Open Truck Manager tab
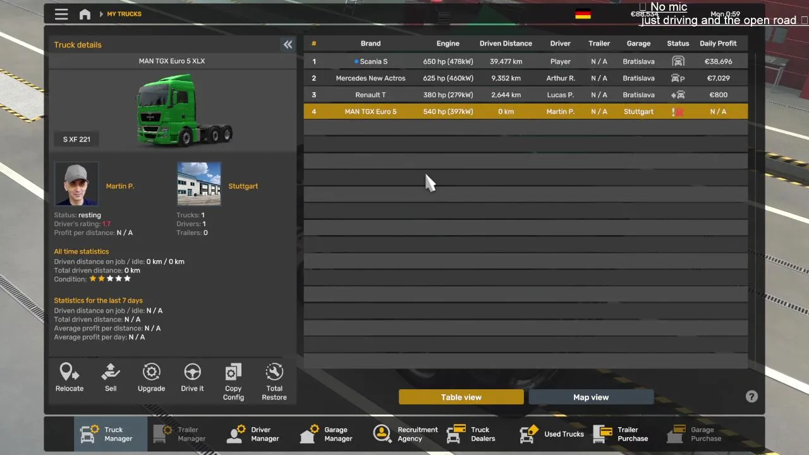Viewport: 809px width, 455px height. click(111, 434)
